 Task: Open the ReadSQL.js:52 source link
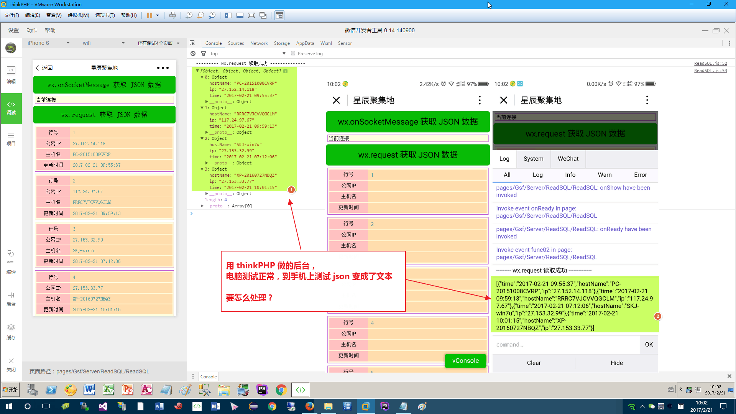[x=710, y=63]
